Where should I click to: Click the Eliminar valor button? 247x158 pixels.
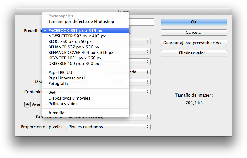pyautogui.click(x=194, y=53)
